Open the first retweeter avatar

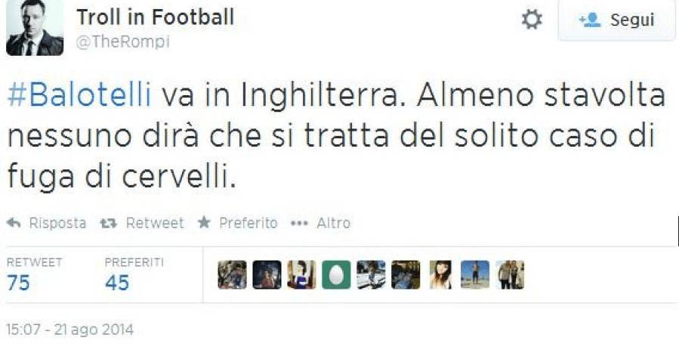[232, 275]
